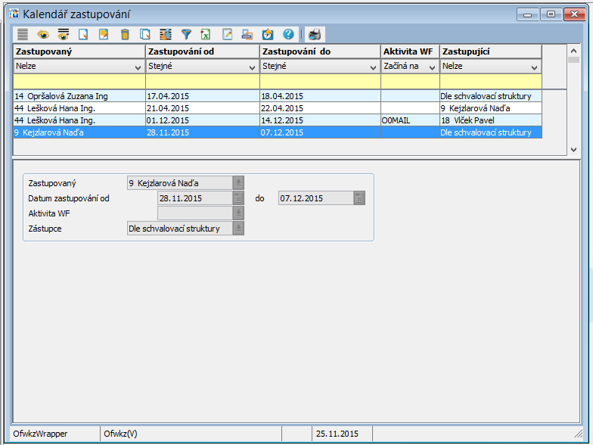This screenshot has width=593, height=445.
Task: Click the blue question mark help icon
Action: 288,34
